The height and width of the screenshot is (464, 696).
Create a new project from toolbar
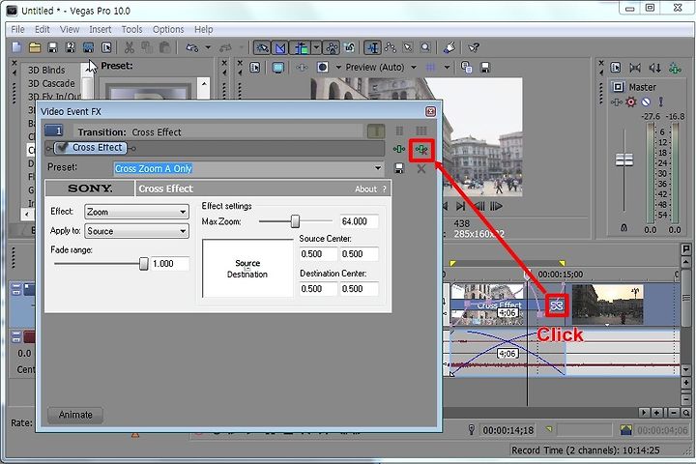point(16,47)
